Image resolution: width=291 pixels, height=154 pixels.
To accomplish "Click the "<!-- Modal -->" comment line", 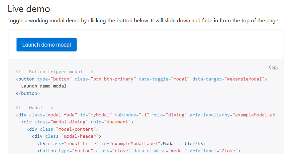I will click(34, 108).
